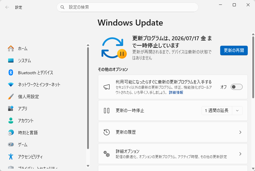
Task: Open アカウント settings
Action: [x=46, y=121]
